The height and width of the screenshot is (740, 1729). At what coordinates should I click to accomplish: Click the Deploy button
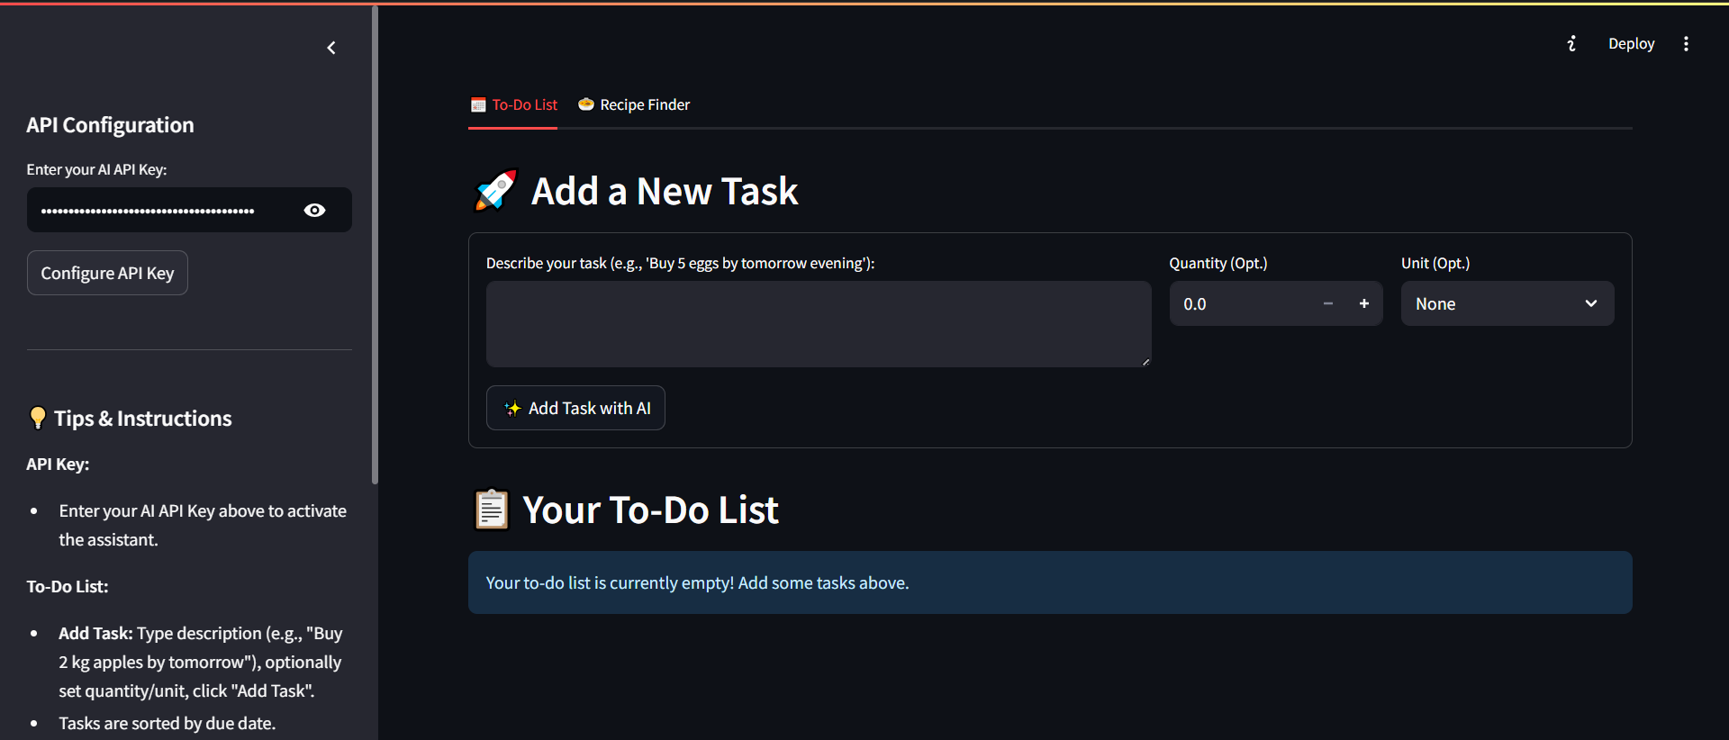click(x=1631, y=44)
